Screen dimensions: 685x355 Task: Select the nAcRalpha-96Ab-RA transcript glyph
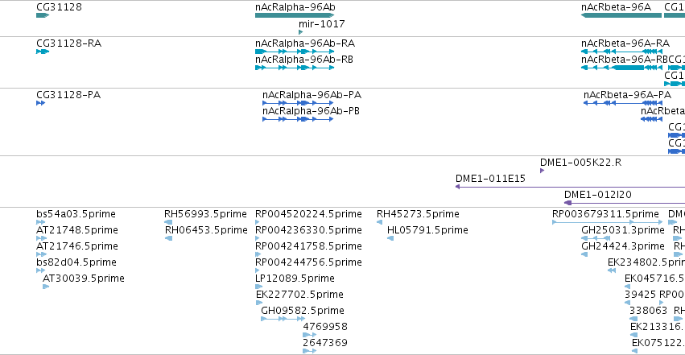pos(295,52)
